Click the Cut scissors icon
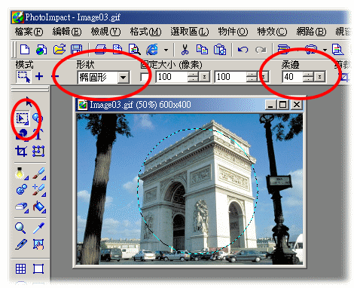Image resolution: width=354 pixels, height=288 pixels. pos(185,50)
